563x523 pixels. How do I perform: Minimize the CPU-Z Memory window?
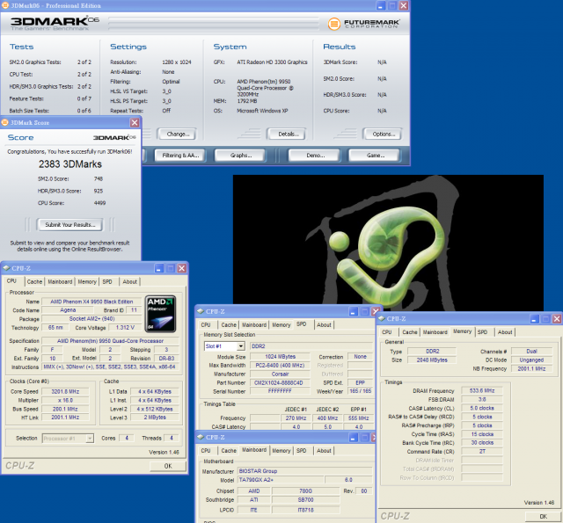pos(535,319)
